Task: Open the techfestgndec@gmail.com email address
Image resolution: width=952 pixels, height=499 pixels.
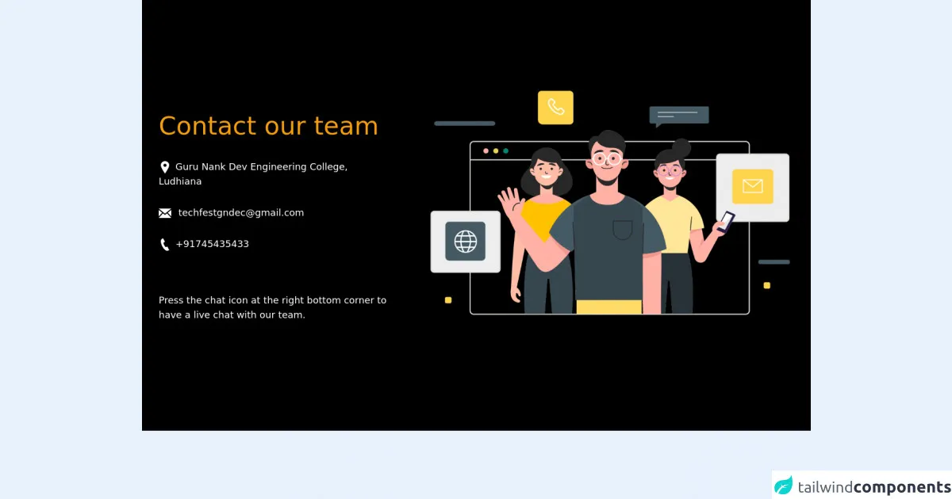Action: point(240,213)
